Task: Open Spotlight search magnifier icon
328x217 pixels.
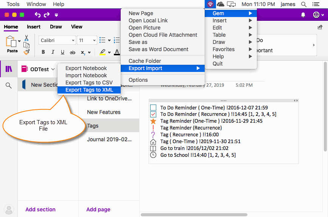Action: (x=304, y=4)
